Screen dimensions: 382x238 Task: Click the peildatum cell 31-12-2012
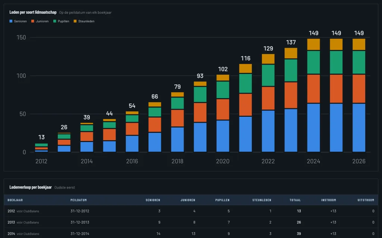coord(80,211)
